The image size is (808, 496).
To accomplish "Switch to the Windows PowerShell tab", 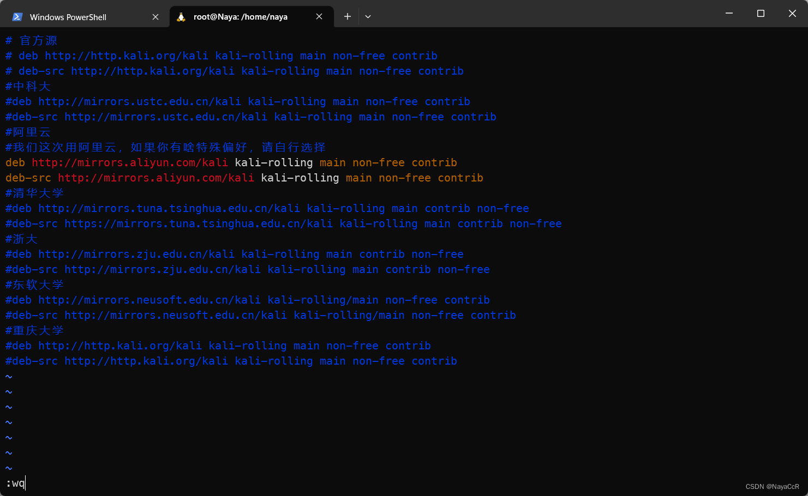I will pos(85,17).
